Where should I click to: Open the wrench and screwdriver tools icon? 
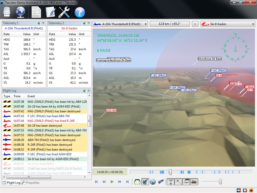pos(64,12)
